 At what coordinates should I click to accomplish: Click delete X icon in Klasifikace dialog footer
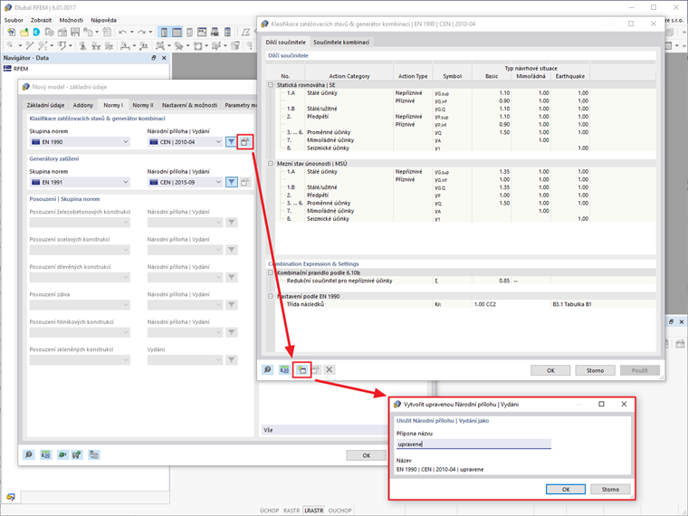coord(330,370)
